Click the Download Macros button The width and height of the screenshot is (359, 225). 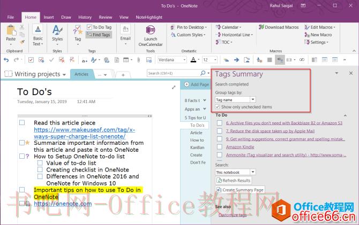pyautogui.click(x=279, y=27)
